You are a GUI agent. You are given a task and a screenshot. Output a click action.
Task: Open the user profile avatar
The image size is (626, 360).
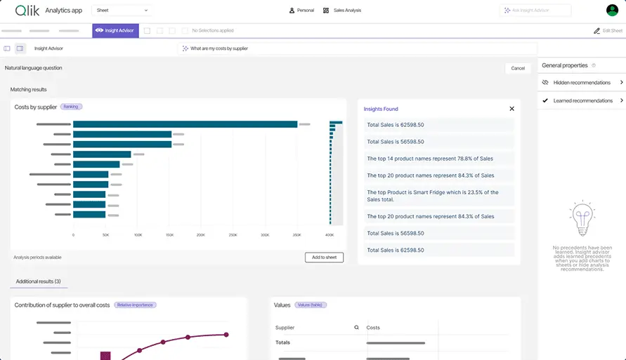click(x=612, y=11)
